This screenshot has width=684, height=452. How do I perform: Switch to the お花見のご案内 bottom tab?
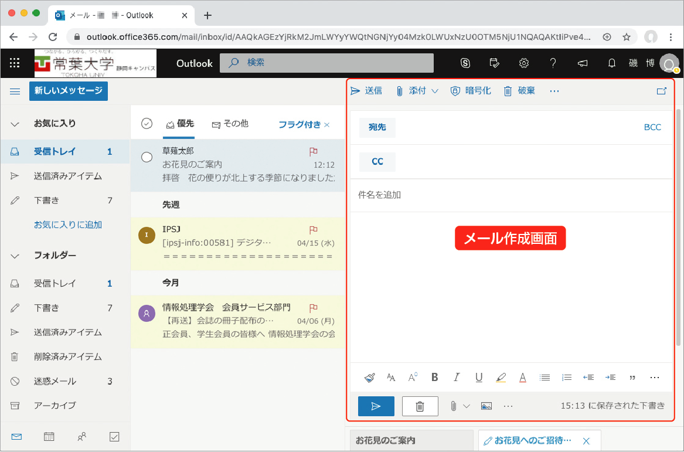pyautogui.click(x=410, y=440)
